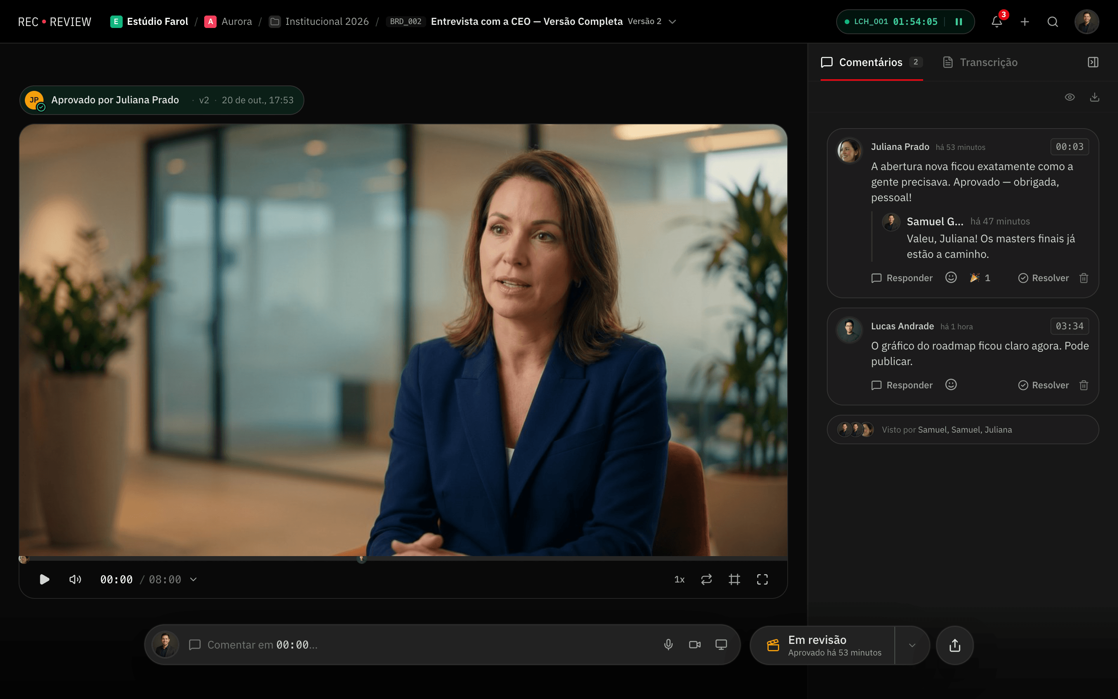
Task: Change playback speed 1x
Action: [679, 579]
